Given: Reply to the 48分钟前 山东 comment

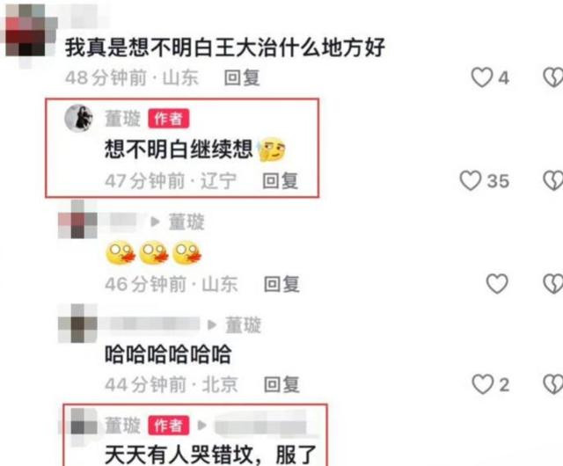Looking at the screenshot, I should click(242, 77).
